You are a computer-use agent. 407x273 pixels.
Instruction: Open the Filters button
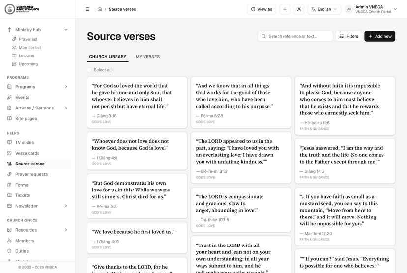pos(349,36)
